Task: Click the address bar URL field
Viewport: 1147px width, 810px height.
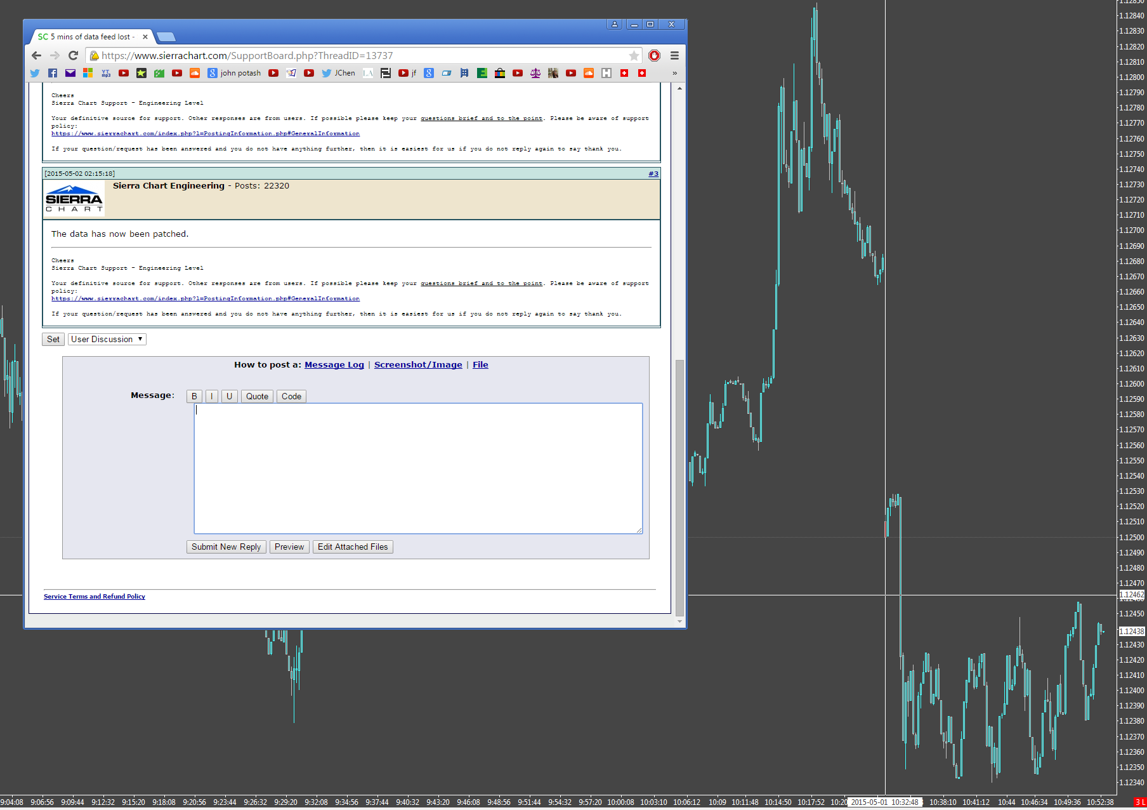Action: pos(362,56)
